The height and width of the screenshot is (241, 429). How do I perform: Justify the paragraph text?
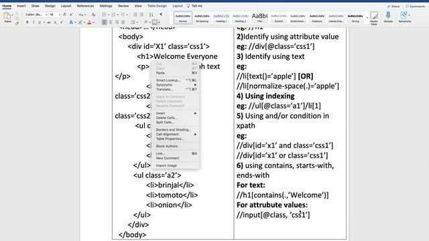tap(123, 22)
